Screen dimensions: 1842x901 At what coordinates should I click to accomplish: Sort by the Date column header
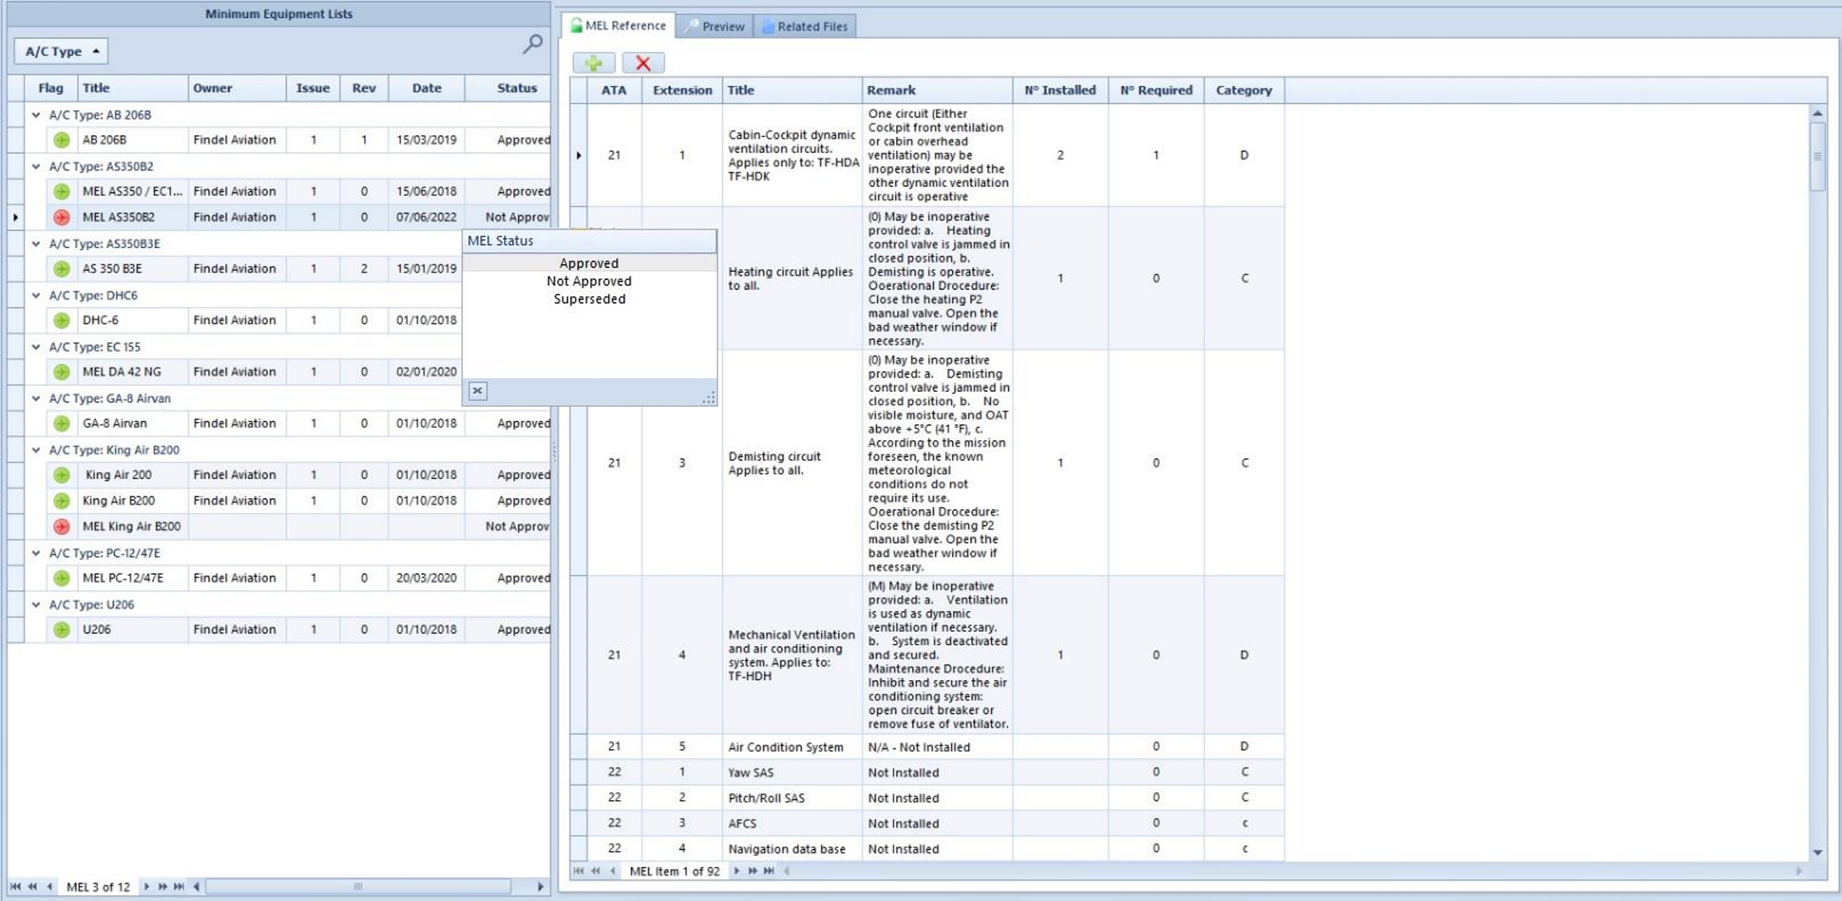(x=427, y=88)
